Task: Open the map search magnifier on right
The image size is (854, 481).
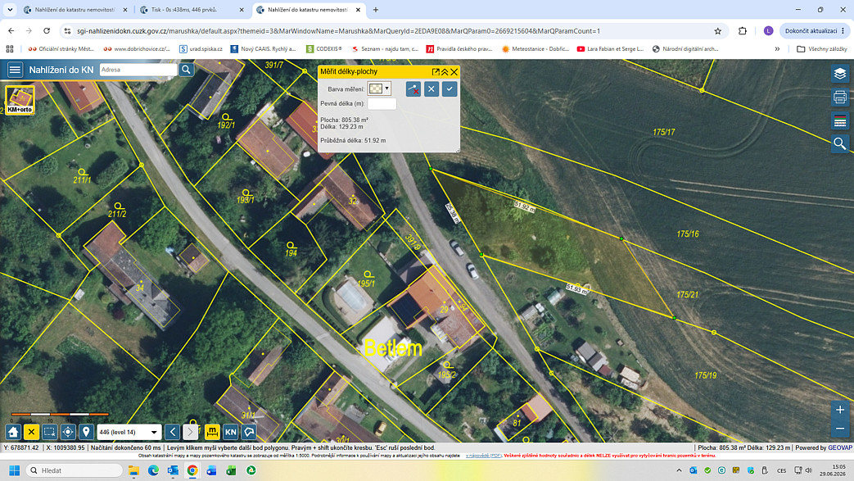Action: 840,144
